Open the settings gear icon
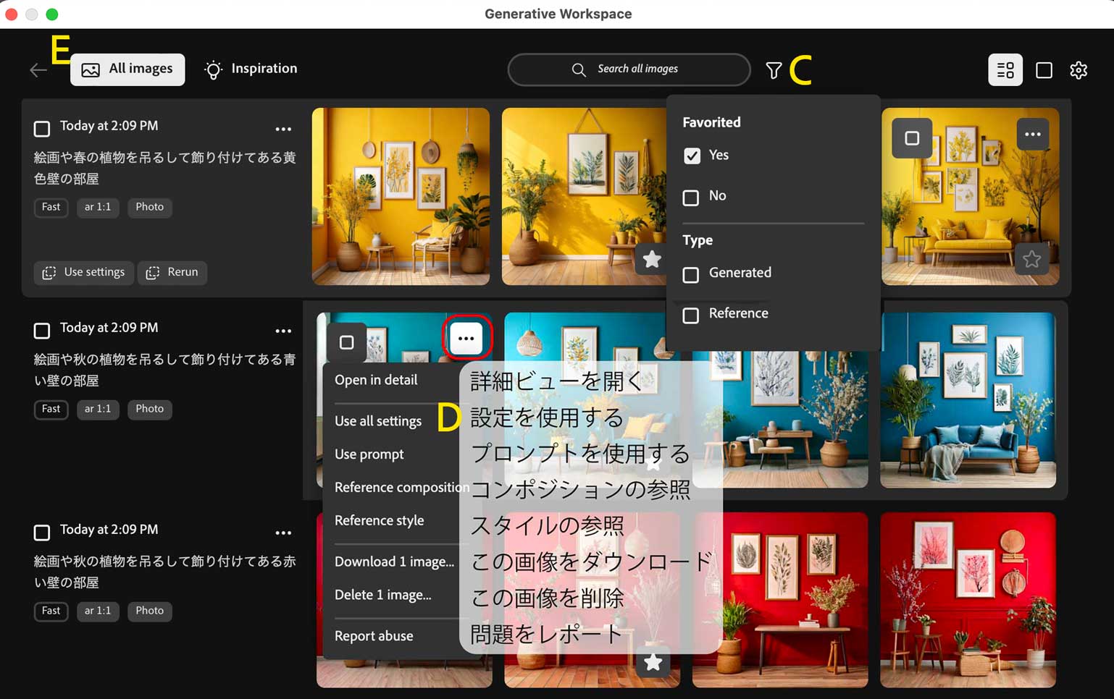 pos(1079,69)
